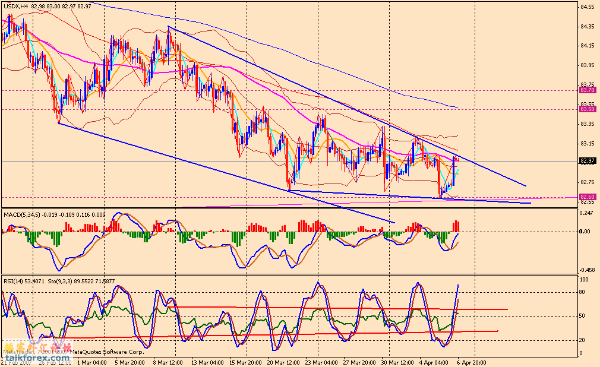Click the 13 Mar 04:00 time axis label
The height and width of the screenshot is (367, 600).
(208, 362)
